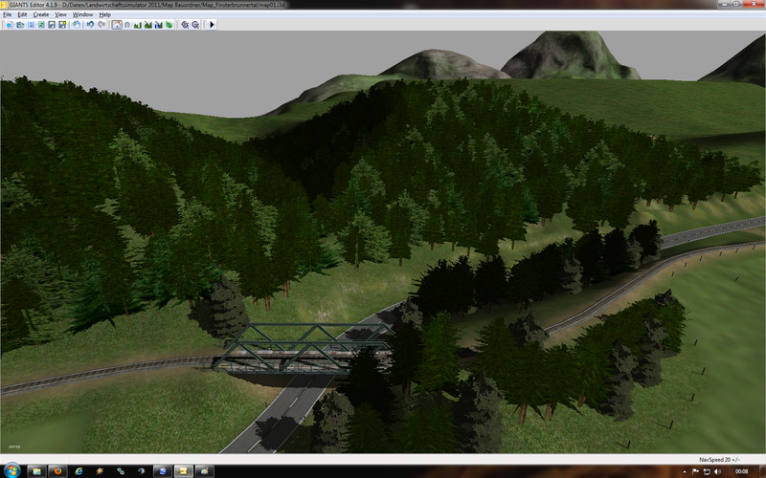
Task: Open the Edit menu
Action: point(22,14)
